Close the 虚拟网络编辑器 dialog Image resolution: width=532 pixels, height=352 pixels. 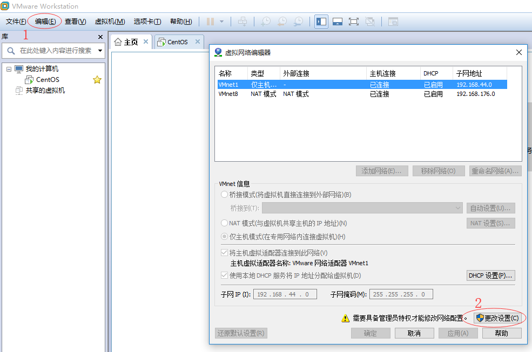(519, 52)
